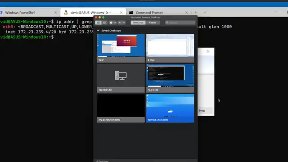
Task: Close the Windows PowerShell tab
Action: point(56,13)
